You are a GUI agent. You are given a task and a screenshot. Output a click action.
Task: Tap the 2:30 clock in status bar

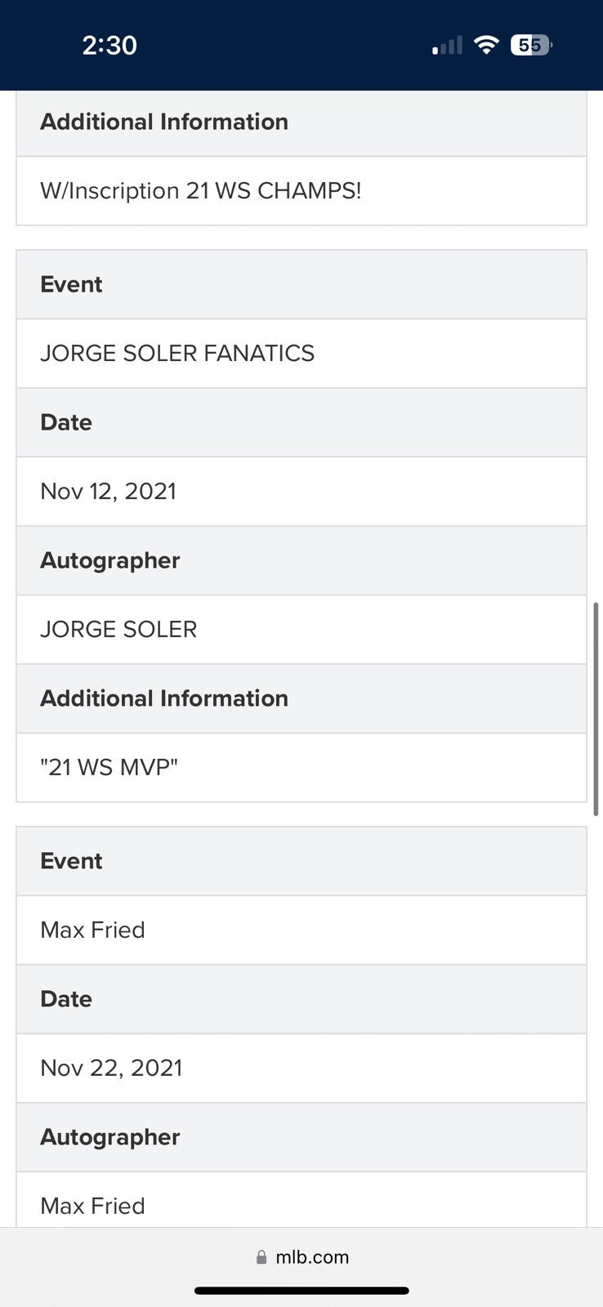[109, 45]
